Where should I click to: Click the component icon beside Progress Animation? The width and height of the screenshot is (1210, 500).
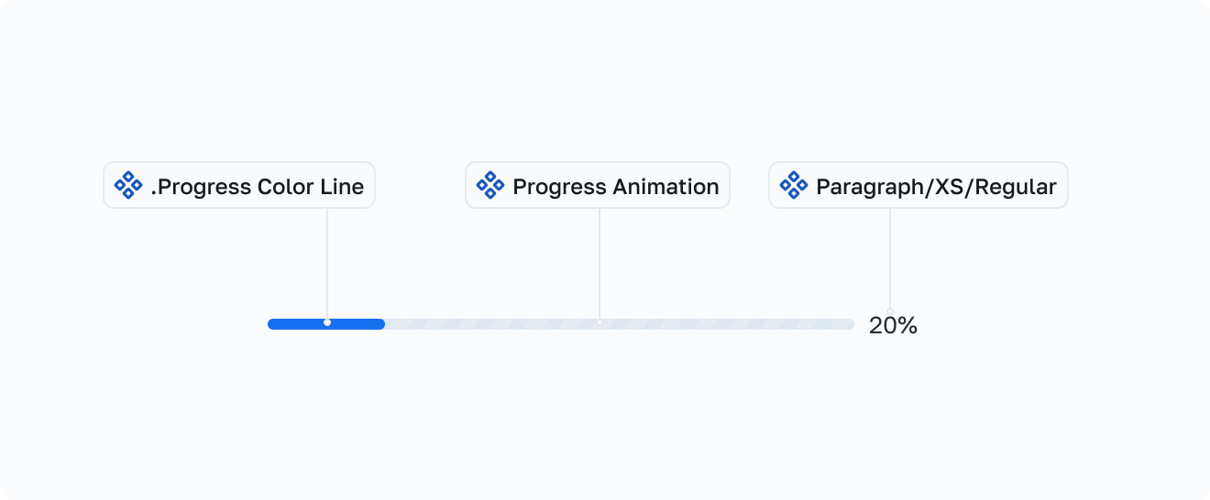point(490,186)
